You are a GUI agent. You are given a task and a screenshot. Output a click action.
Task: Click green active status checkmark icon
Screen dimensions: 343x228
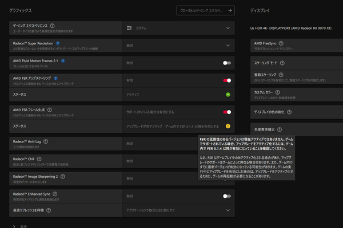pyautogui.click(x=228, y=94)
